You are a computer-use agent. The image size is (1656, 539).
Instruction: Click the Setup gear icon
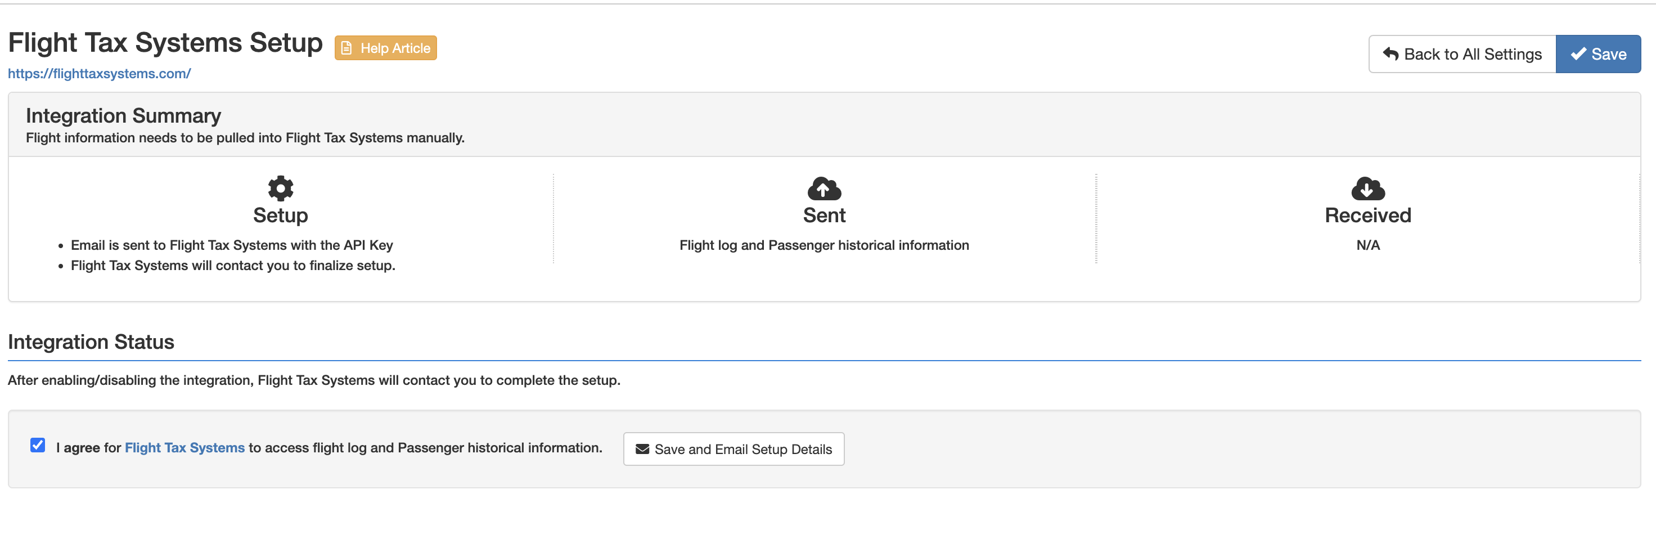pos(280,188)
